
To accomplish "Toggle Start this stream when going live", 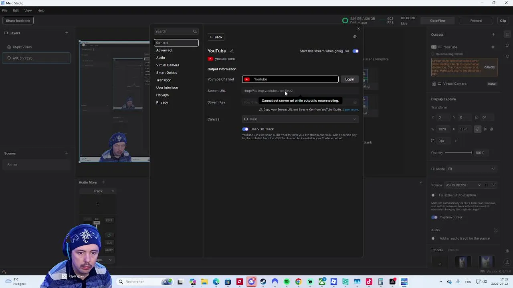I will [355, 51].
